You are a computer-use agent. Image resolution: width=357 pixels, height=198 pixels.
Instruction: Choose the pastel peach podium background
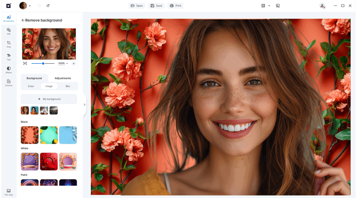pyautogui.click(x=68, y=162)
